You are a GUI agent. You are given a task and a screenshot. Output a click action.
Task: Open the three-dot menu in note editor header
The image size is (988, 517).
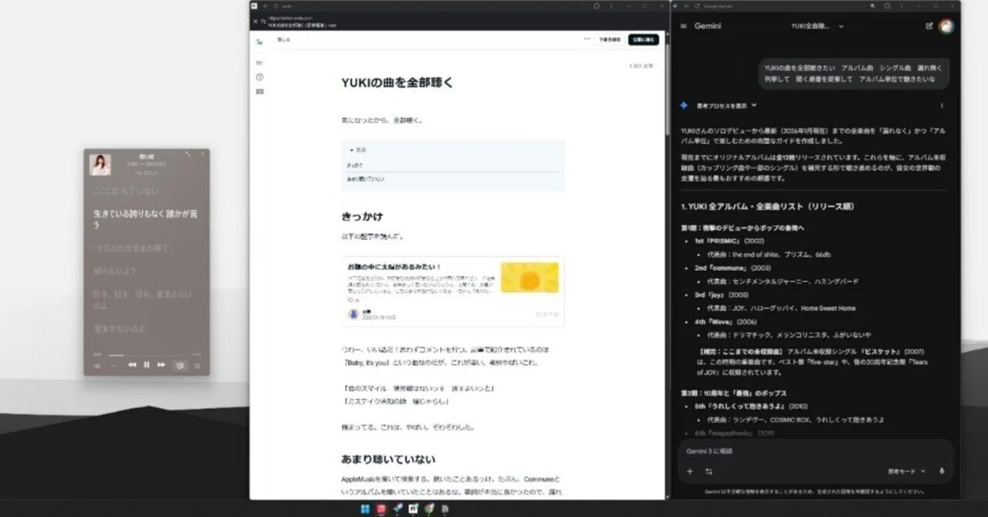[587, 39]
